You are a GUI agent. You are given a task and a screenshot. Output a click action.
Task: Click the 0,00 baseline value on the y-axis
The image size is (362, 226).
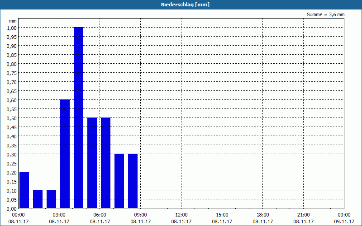tap(12, 209)
